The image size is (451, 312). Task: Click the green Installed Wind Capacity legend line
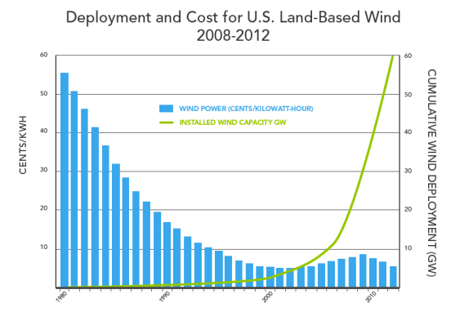click(166, 123)
